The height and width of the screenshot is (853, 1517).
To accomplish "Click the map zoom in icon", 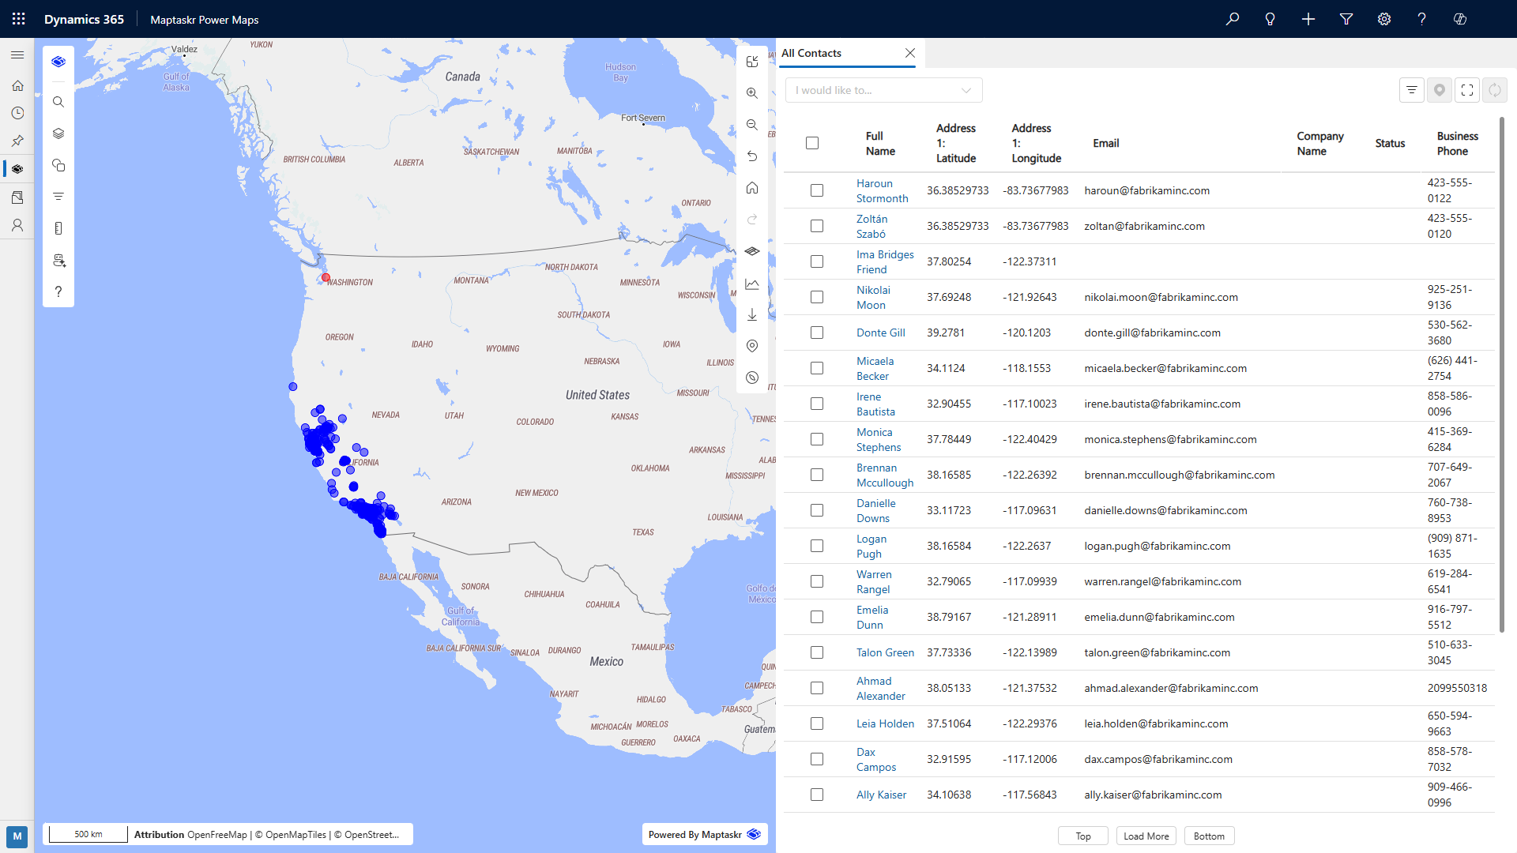I will click(752, 93).
